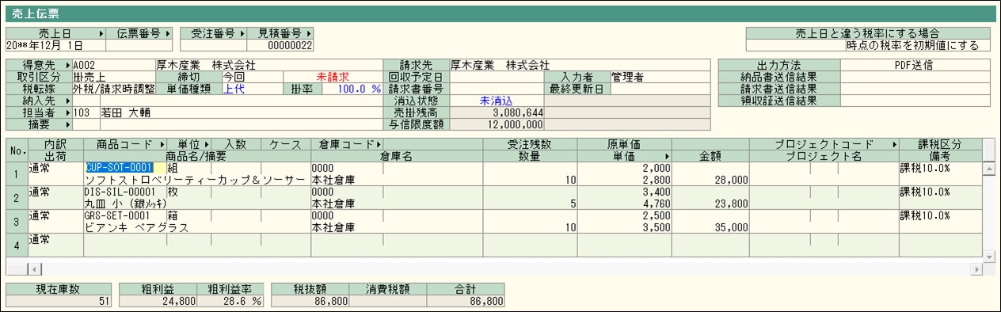
Task: Select product code DIS-SIL-00001 cell
Action: click(x=124, y=192)
